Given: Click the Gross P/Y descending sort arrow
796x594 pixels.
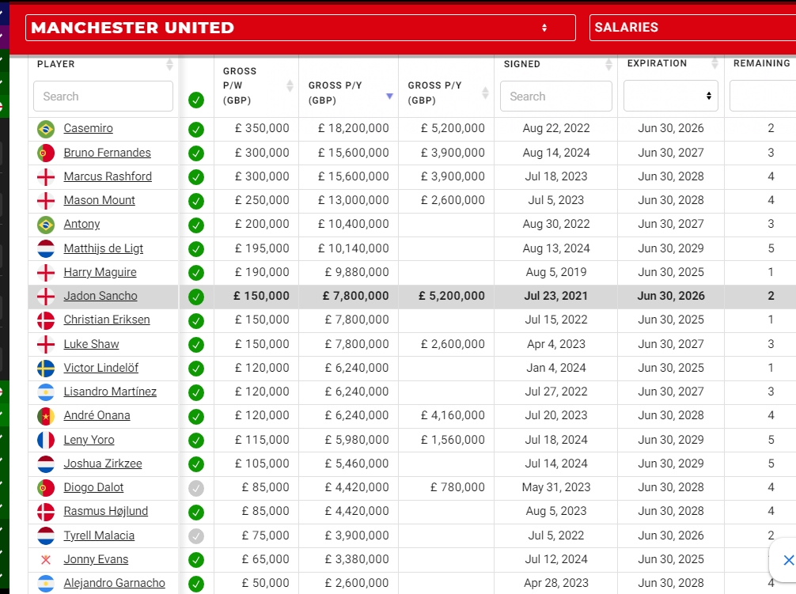Looking at the screenshot, I should point(389,96).
